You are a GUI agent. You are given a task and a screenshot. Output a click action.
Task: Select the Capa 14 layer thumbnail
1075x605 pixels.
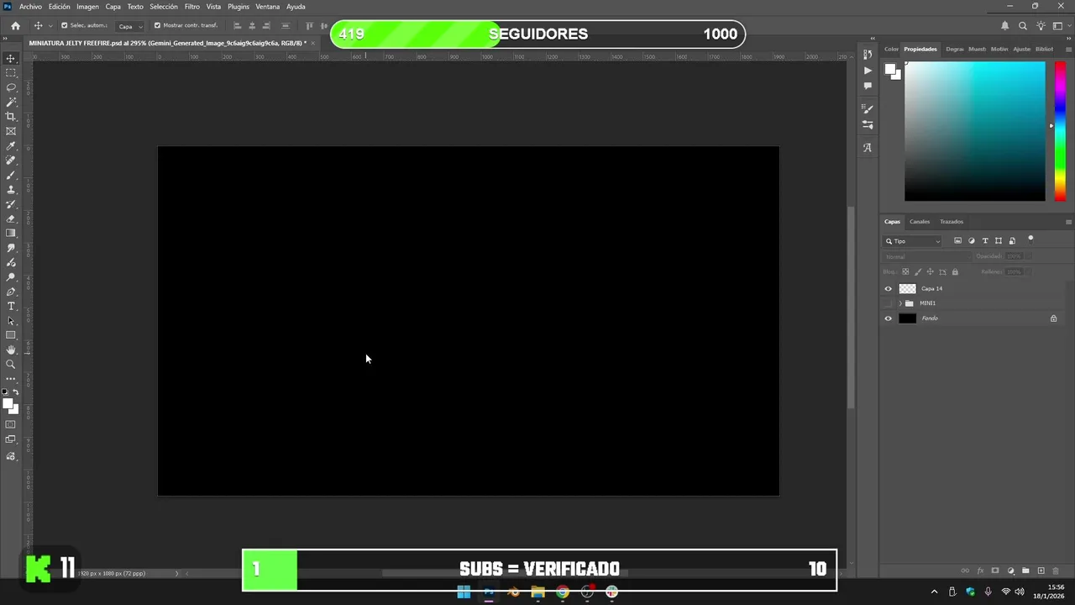point(907,288)
